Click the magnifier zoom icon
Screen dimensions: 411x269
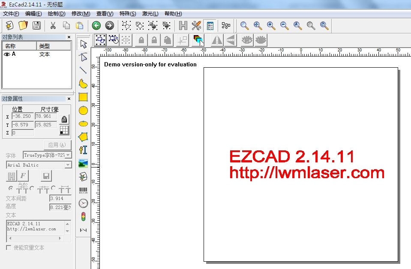pyautogui.click(x=244, y=25)
